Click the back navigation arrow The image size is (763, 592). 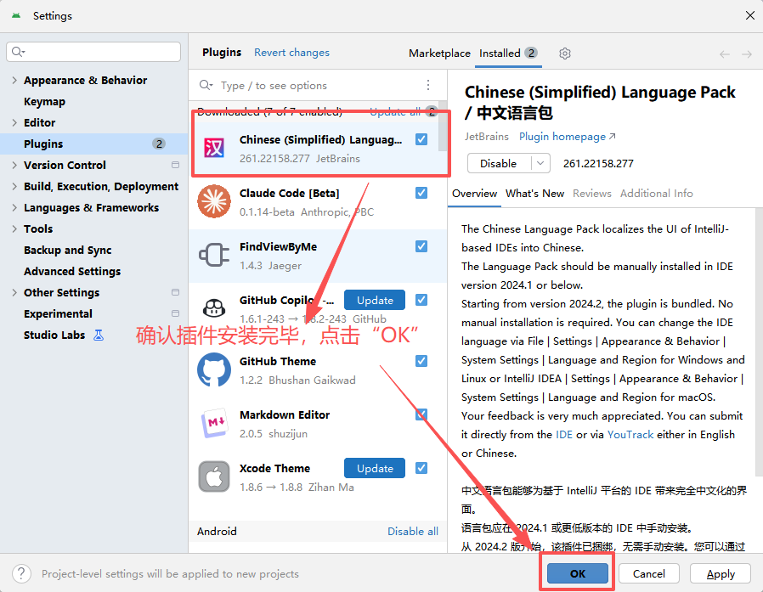click(725, 54)
